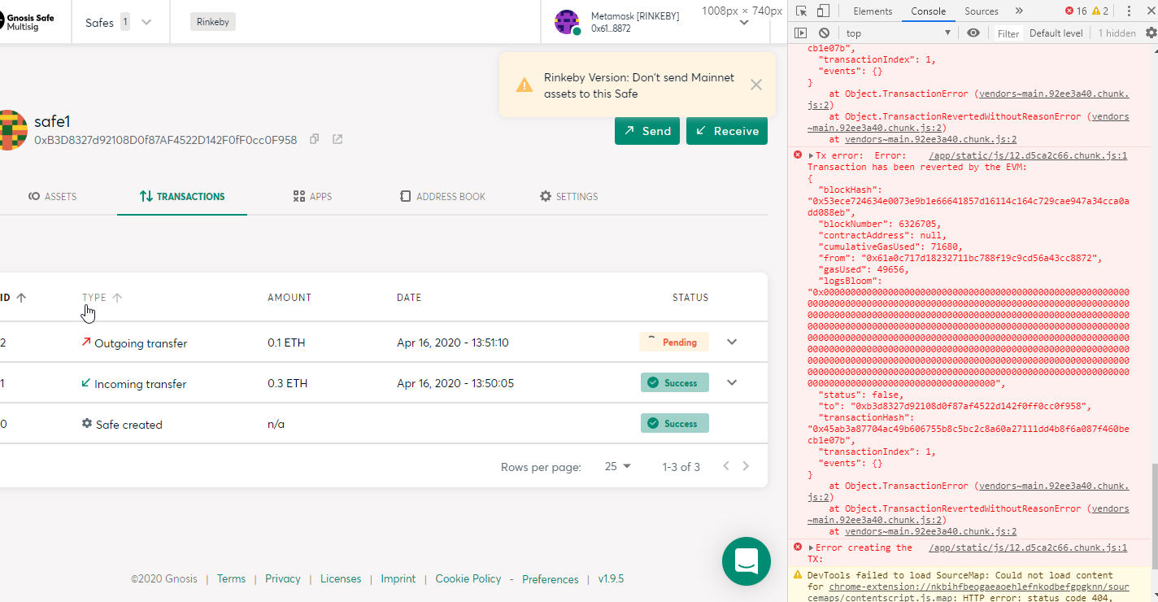This screenshot has width=1158, height=602.
Task: Open the Default levels dropdown
Action: [x=1056, y=33]
